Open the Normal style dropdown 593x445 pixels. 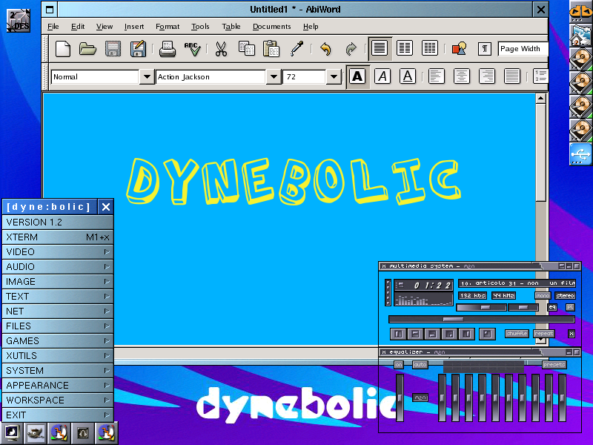[147, 77]
